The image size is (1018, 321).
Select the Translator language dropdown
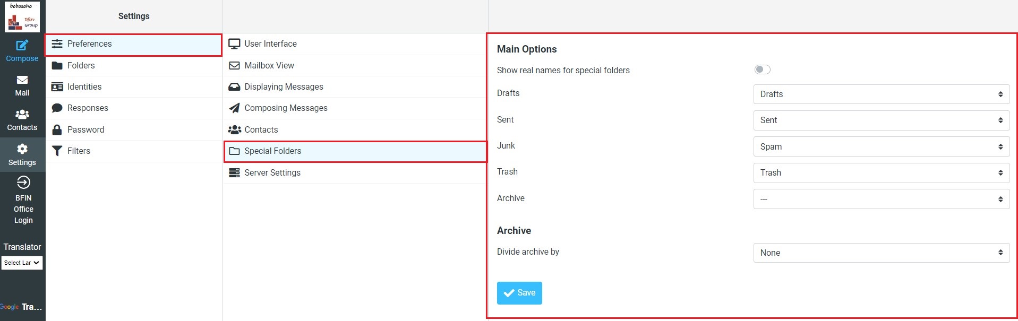pos(22,263)
